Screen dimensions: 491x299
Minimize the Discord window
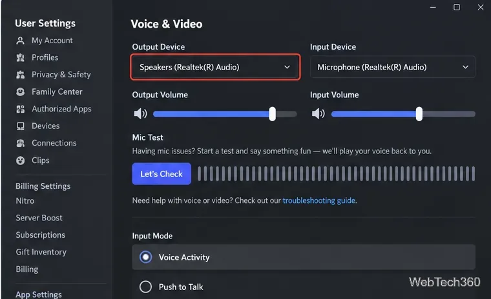(433, 7)
